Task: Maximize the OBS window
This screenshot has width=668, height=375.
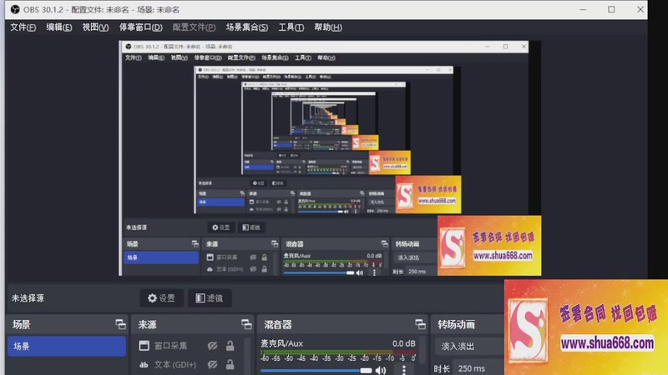Action: (x=611, y=9)
